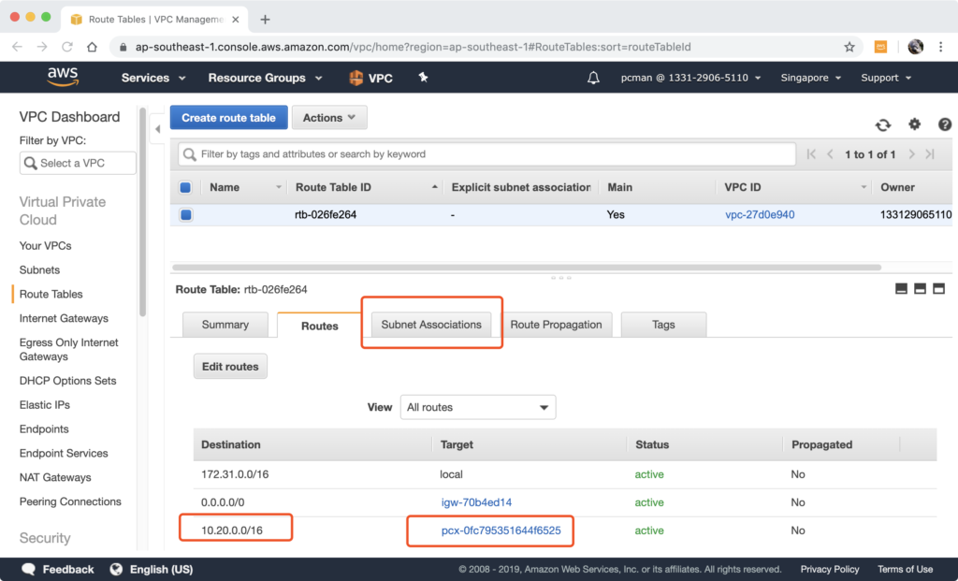Screen dimensions: 958x581
Task: Bookmark this page with the star icon
Action: (x=849, y=47)
